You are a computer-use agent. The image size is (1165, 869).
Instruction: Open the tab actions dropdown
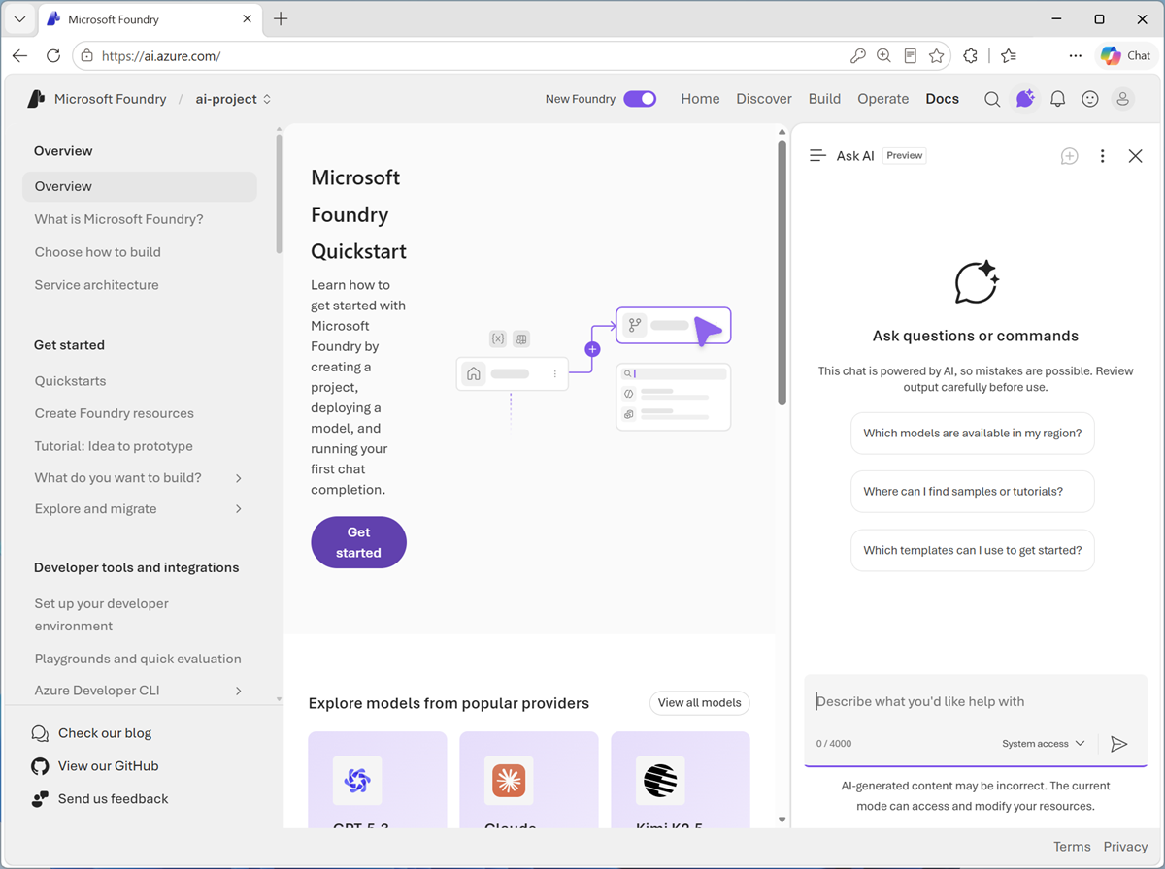19,18
